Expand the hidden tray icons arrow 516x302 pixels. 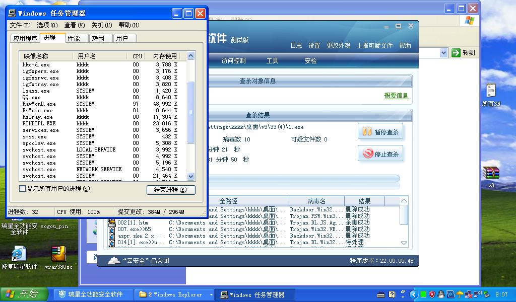pos(414,294)
